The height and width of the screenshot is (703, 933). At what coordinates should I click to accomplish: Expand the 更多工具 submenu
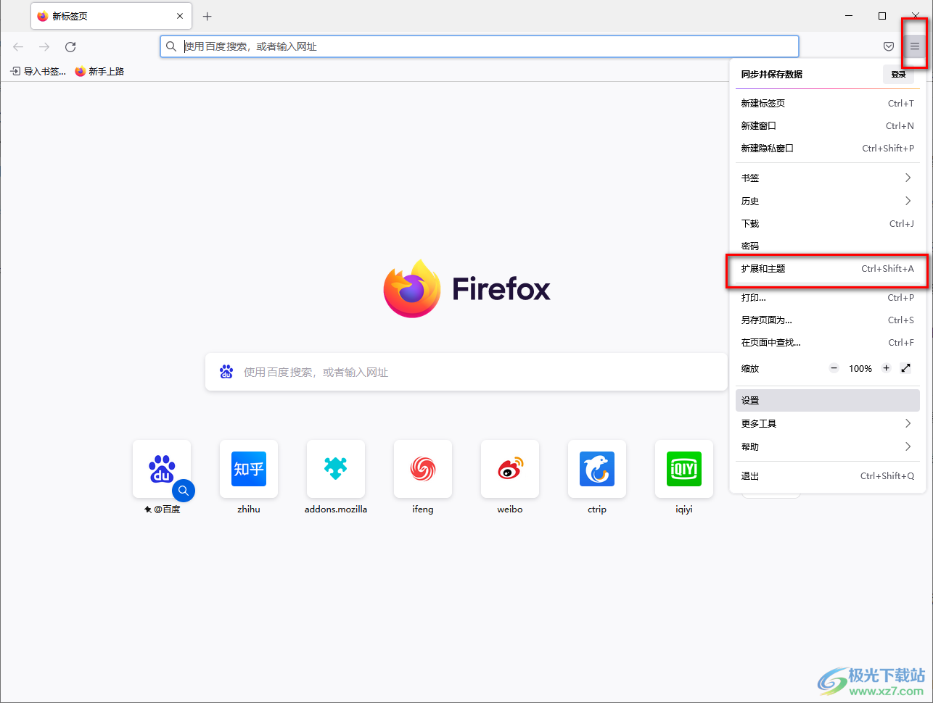point(827,423)
